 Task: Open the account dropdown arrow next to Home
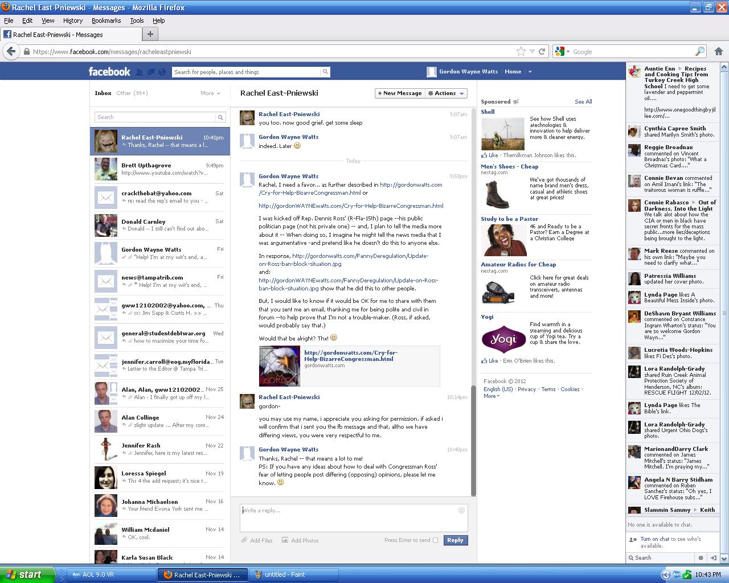(530, 72)
